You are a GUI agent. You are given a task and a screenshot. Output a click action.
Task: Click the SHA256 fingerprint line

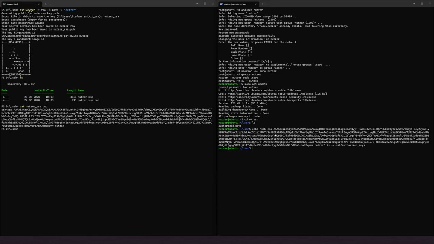pos(45,36)
